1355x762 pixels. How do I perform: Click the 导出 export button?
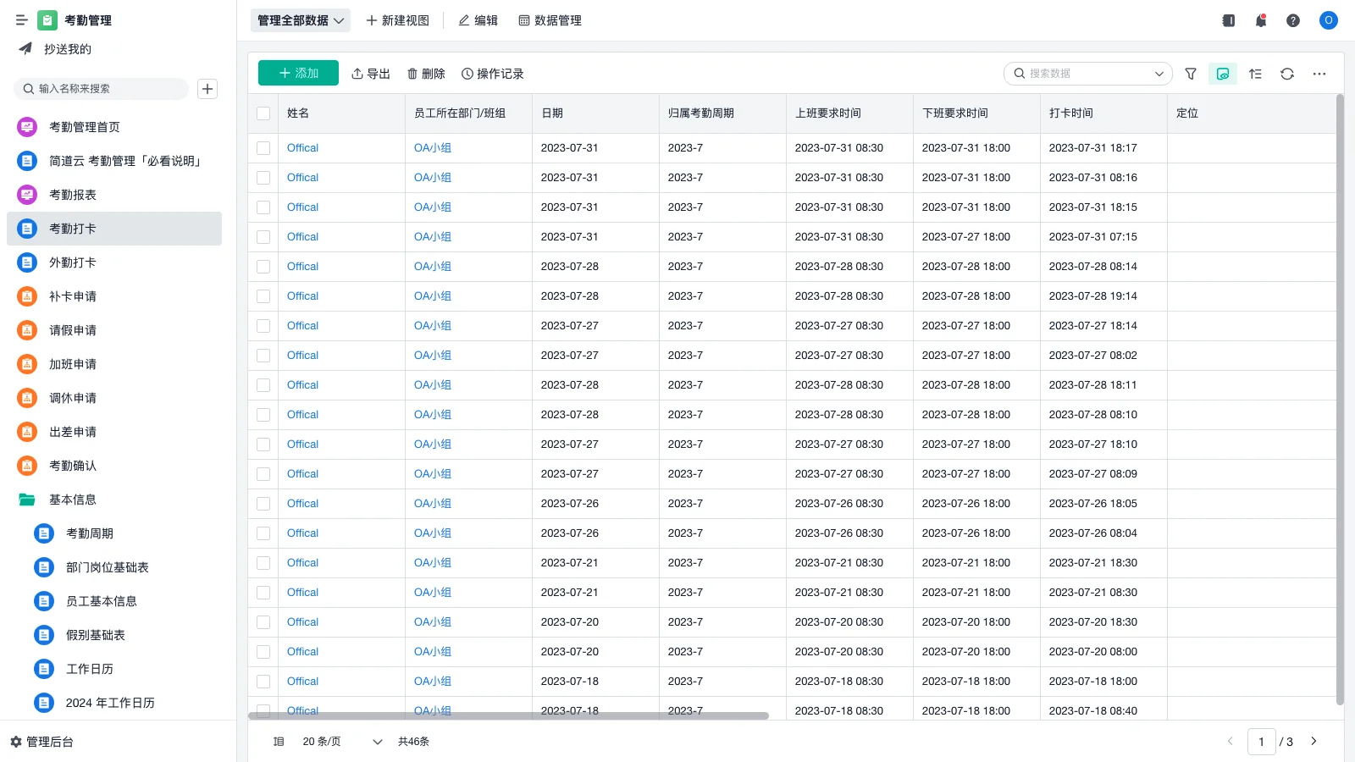[371, 74]
